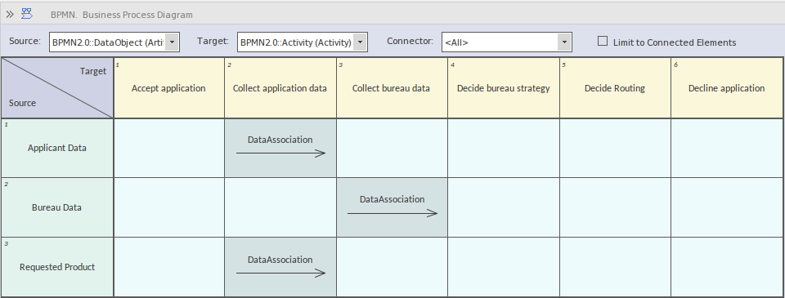
Task: Select the Bureau Data row header
Action: [x=57, y=207]
